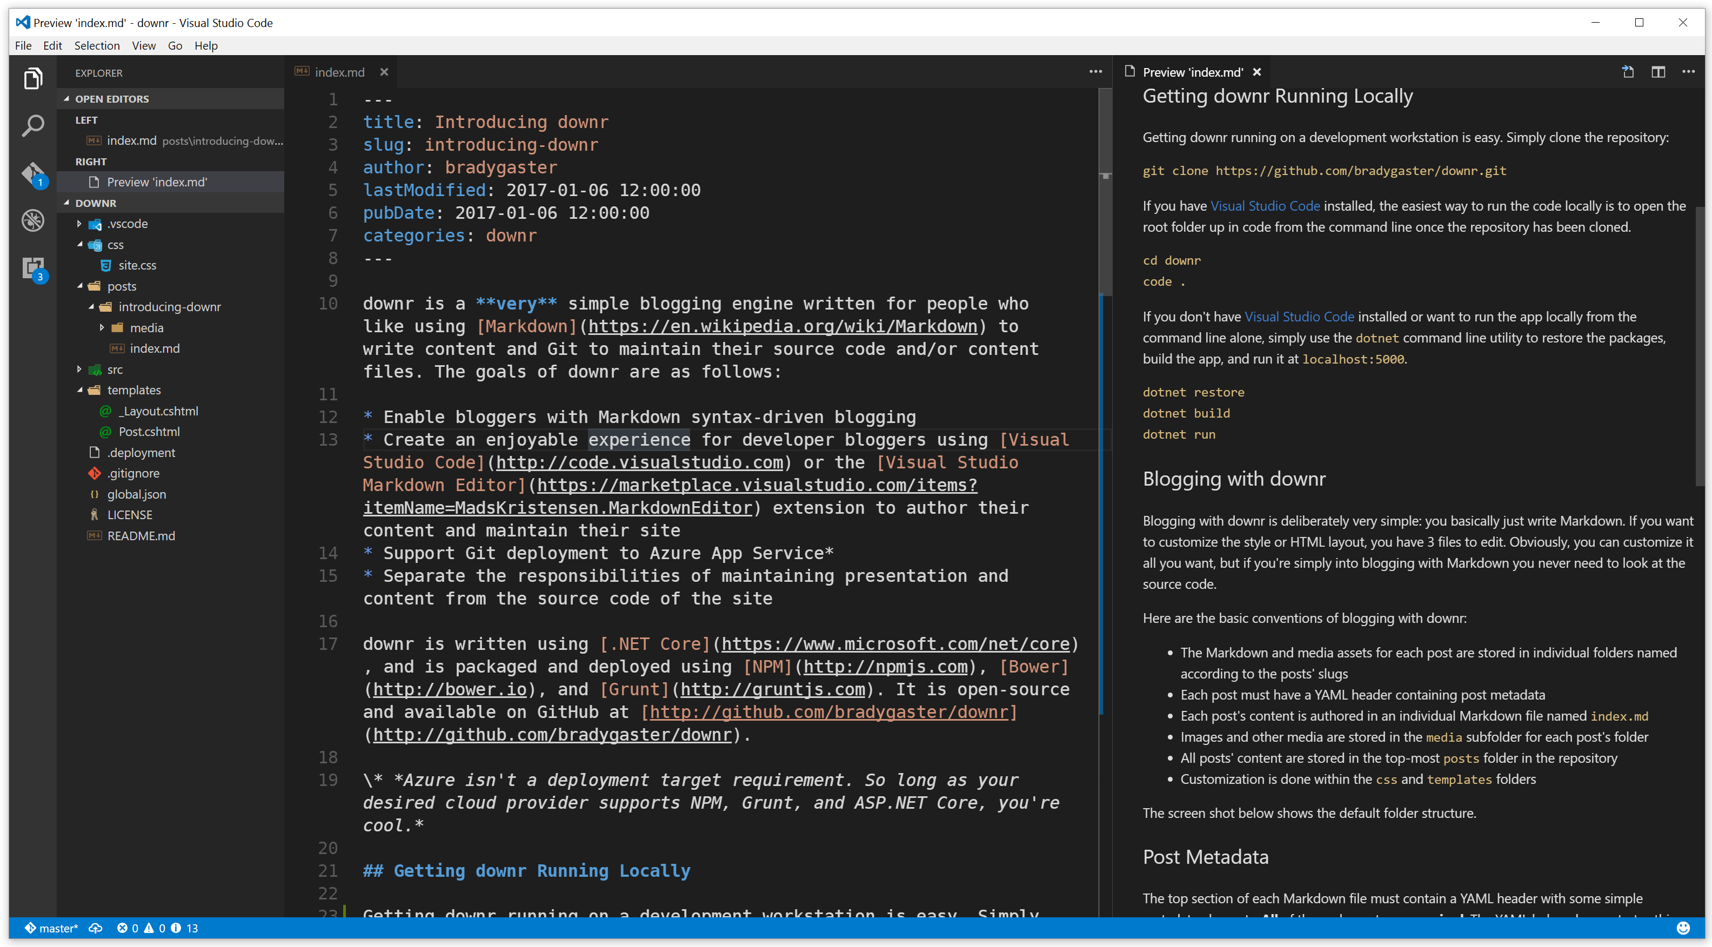The width and height of the screenshot is (1712, 947).
Task: Open the Selection menu
Action: point(97,45)
